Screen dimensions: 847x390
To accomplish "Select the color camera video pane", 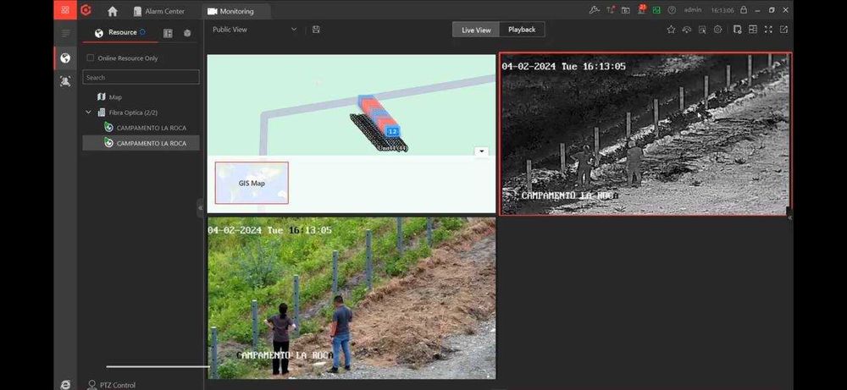I will [x=352, y=299].
